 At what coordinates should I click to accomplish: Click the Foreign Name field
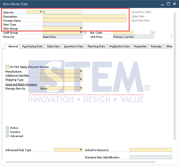pos(85,20)
